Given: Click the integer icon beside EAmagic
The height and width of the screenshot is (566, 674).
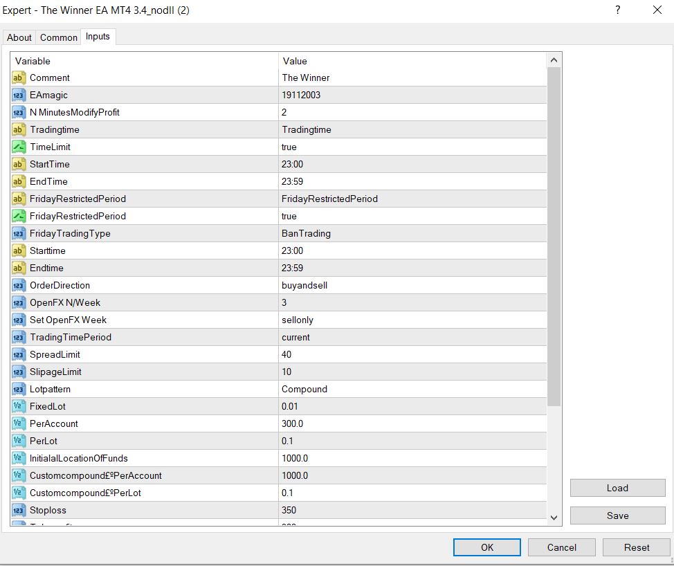Looking at the screenshot, I should (x=19, y=95).
